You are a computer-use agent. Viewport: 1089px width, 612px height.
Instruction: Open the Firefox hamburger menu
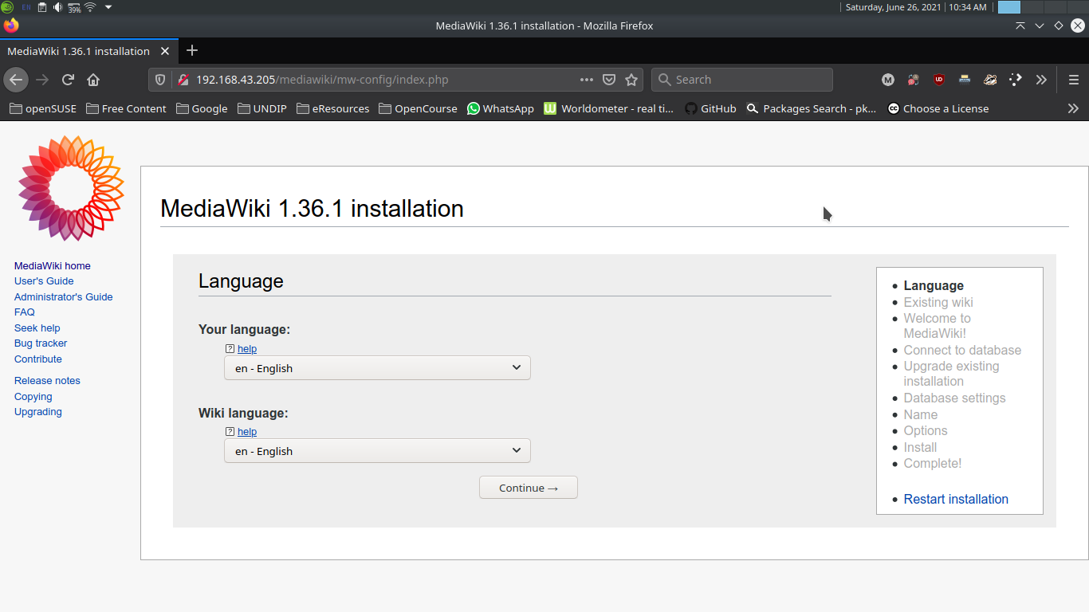(1074, 80)
